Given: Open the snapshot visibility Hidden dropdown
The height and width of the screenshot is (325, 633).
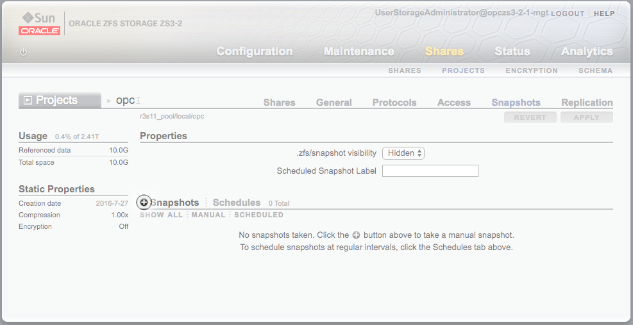Looking at the screenshot, I should 403,153.
